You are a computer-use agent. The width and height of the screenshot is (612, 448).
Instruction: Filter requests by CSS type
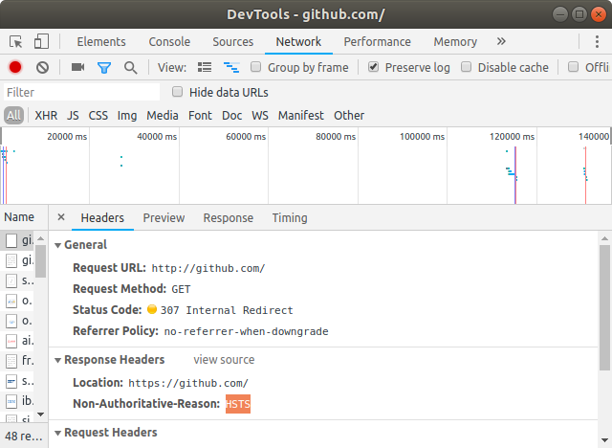tap(98, 115)
